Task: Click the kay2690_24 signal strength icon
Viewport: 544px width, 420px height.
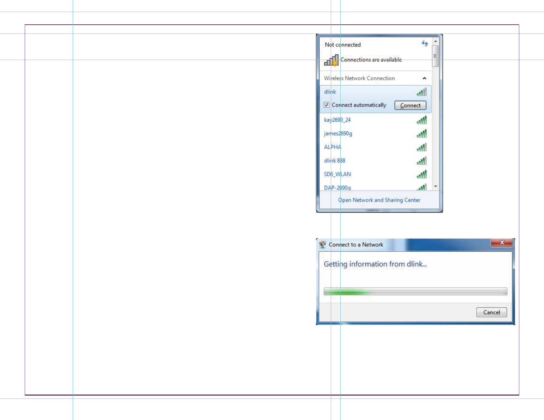Action: (422, 120)
